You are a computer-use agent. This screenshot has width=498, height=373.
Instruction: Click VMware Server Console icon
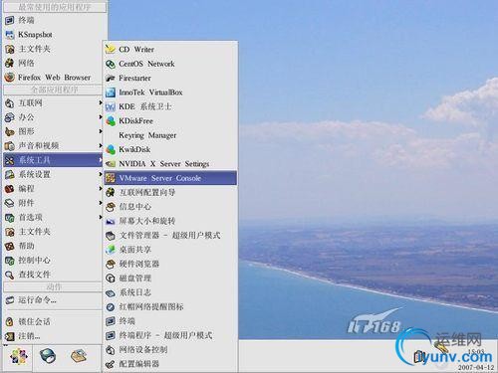[x=111, y=178]
